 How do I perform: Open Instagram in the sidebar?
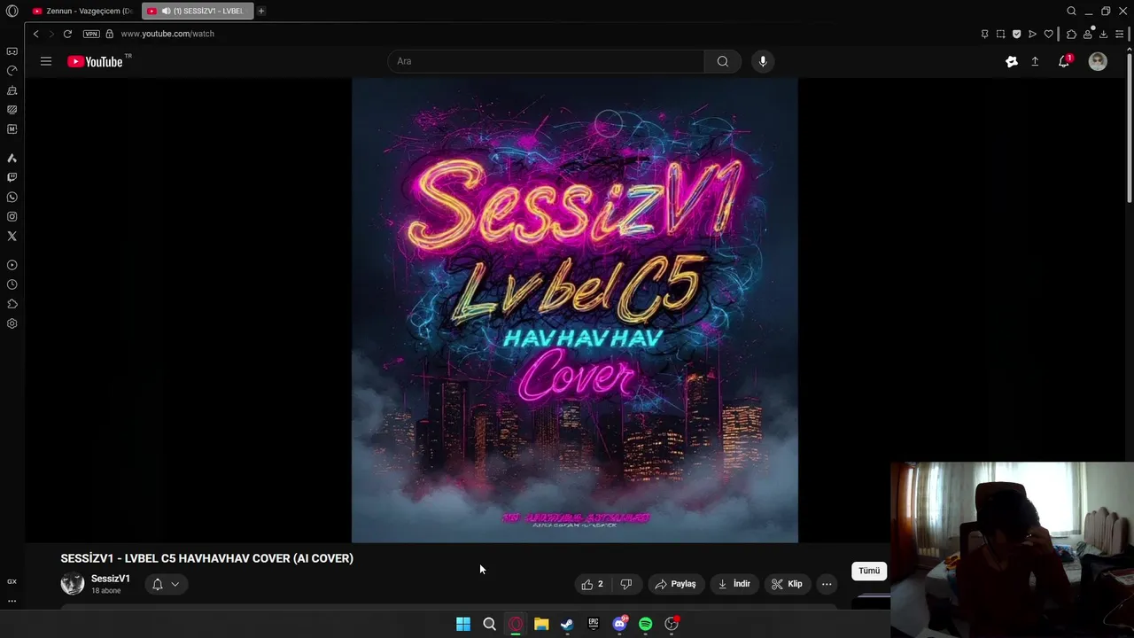12,216
